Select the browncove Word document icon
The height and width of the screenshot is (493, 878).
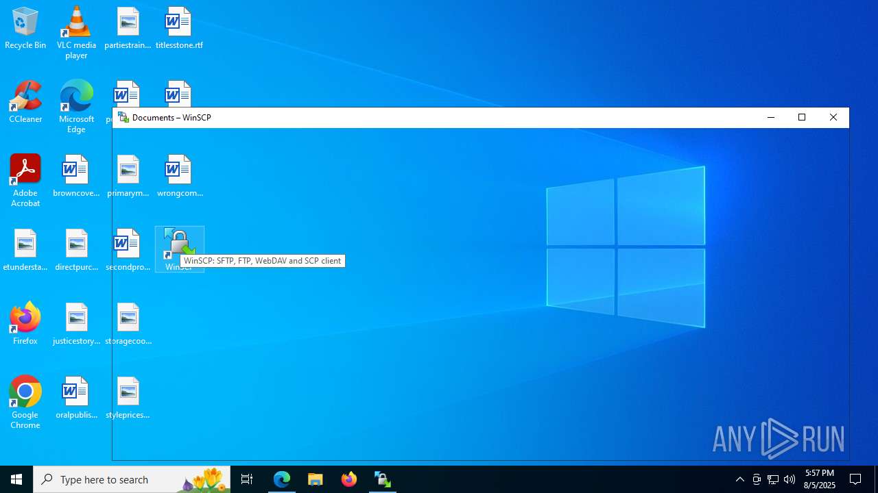coord(76,177)
